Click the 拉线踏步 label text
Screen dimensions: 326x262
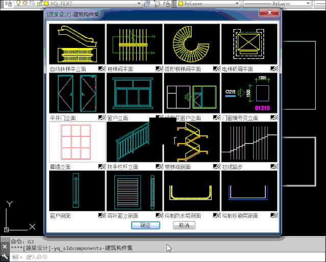[232, 167]
